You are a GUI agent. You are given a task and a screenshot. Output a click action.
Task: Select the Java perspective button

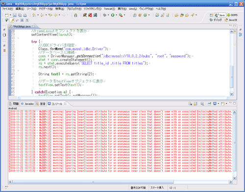coord(220,15)
